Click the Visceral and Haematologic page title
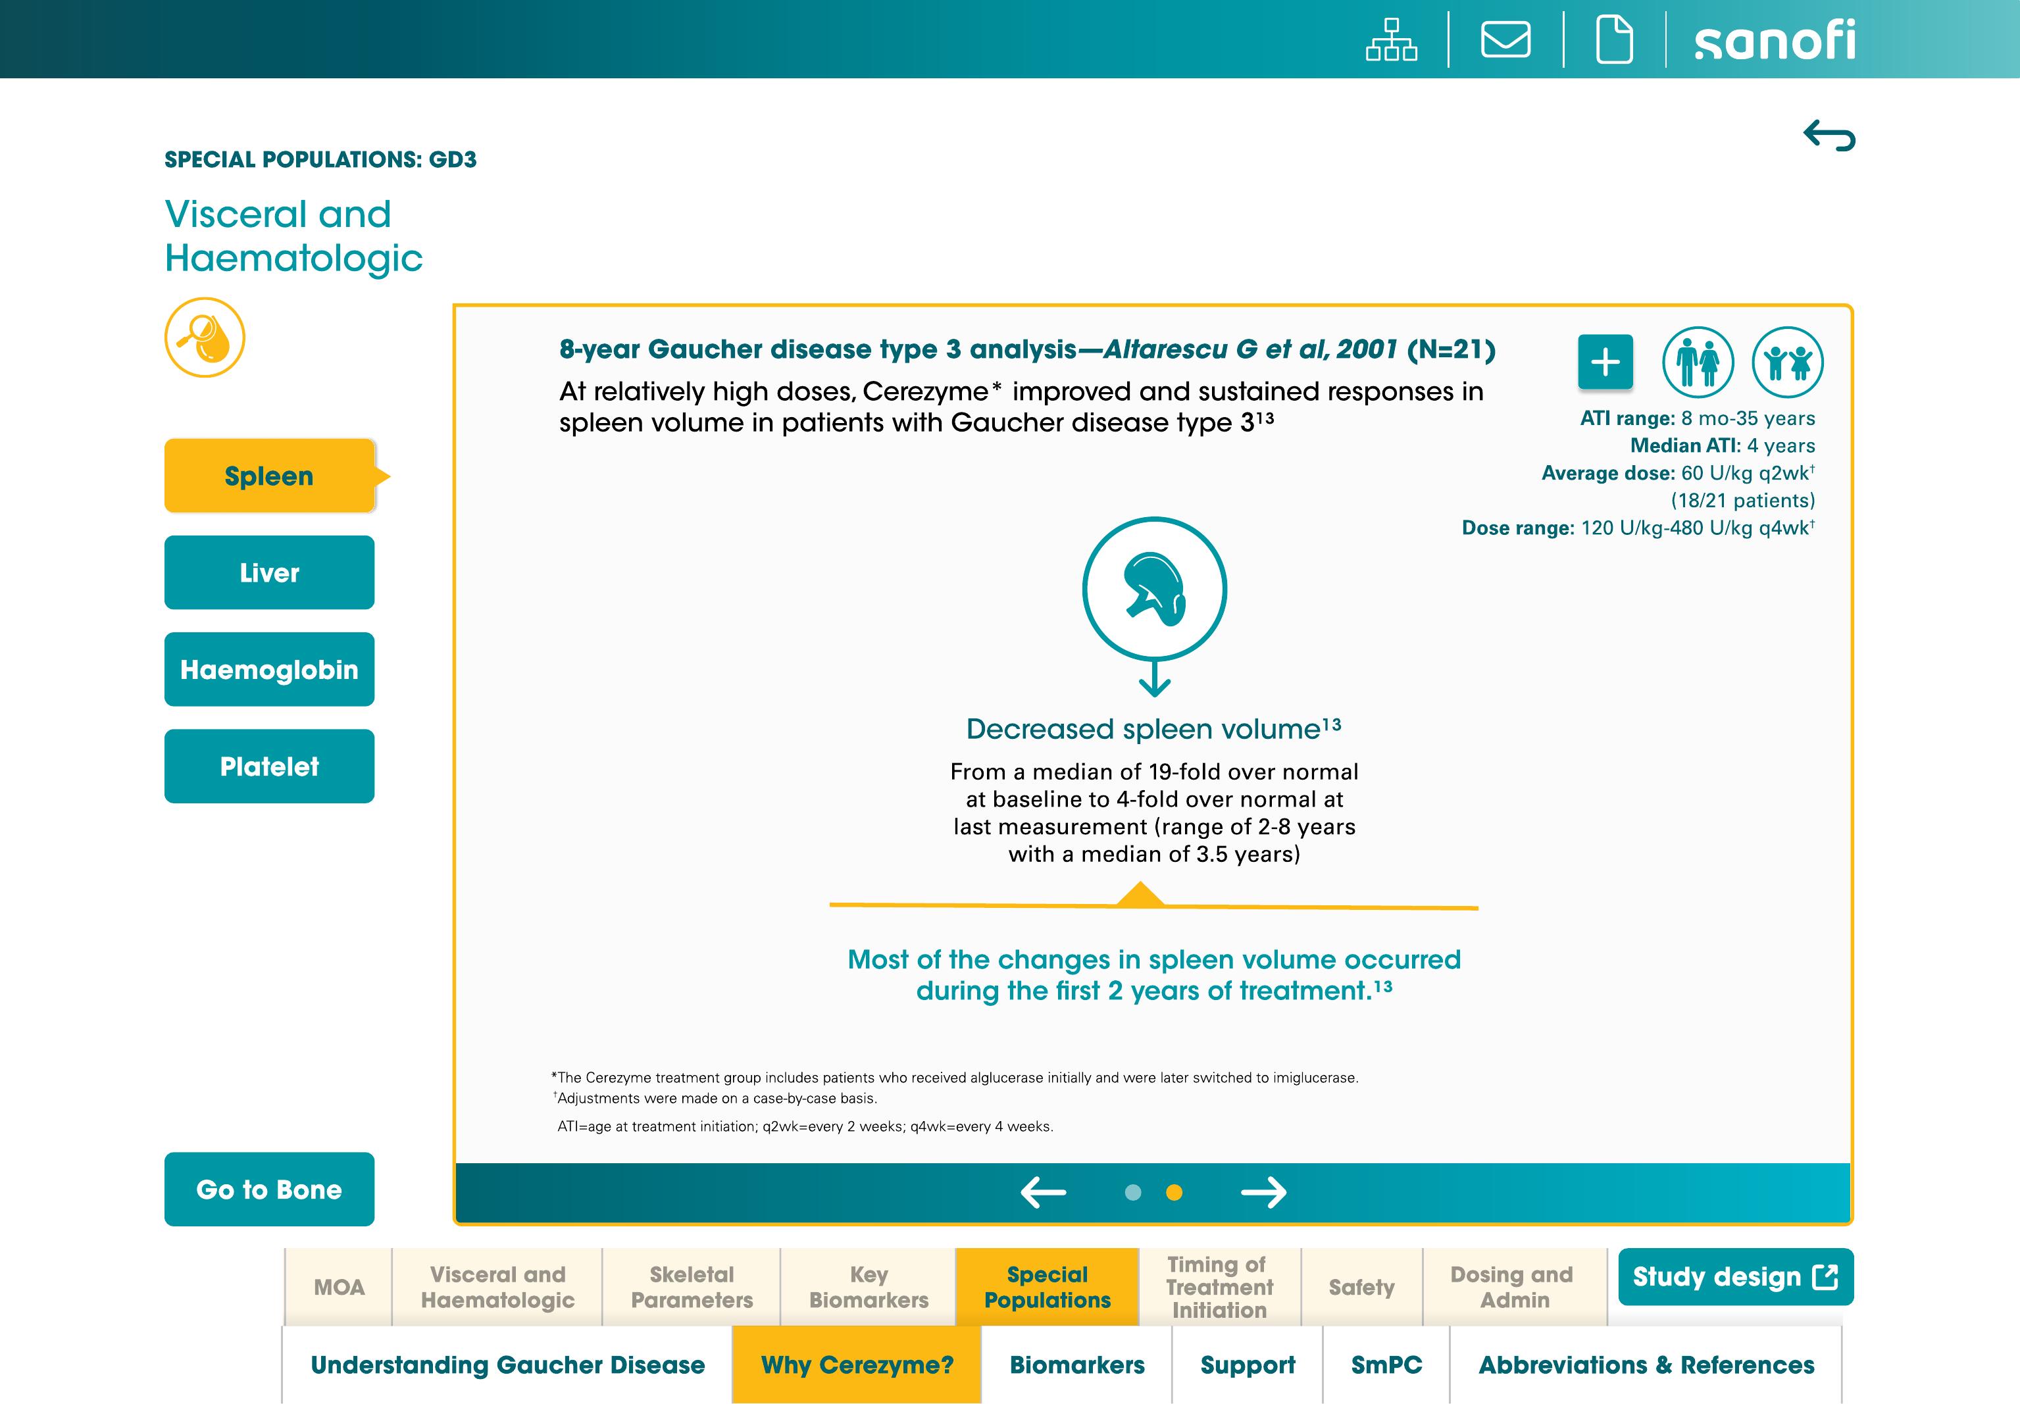Viewport: 2020px width, 1404px height. coord(294,236)
